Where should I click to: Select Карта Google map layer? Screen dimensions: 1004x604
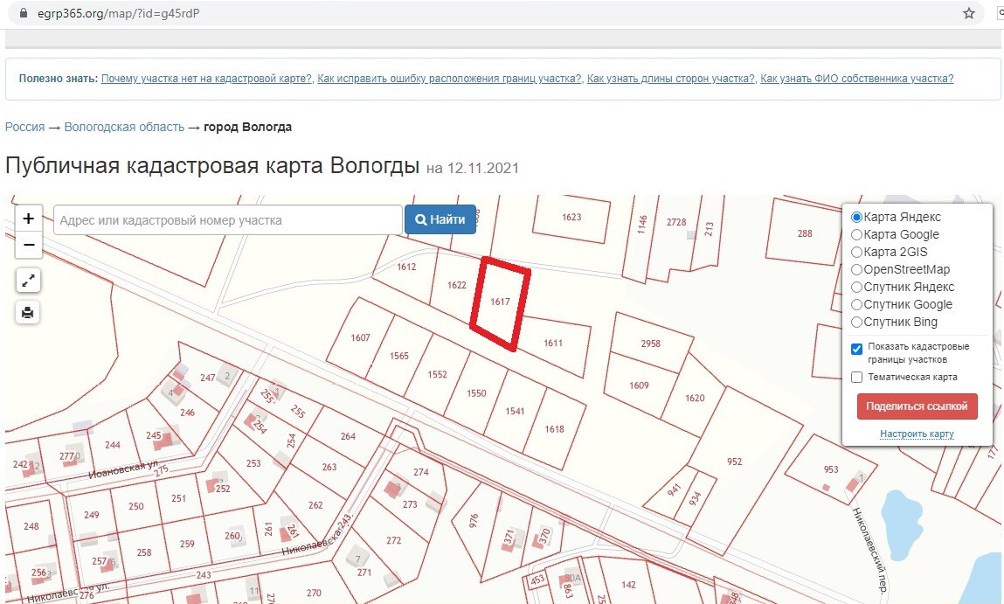[x=857, y=234]
